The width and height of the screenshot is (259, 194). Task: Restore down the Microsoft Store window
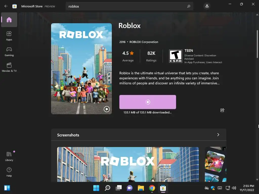tap(241, 4)
